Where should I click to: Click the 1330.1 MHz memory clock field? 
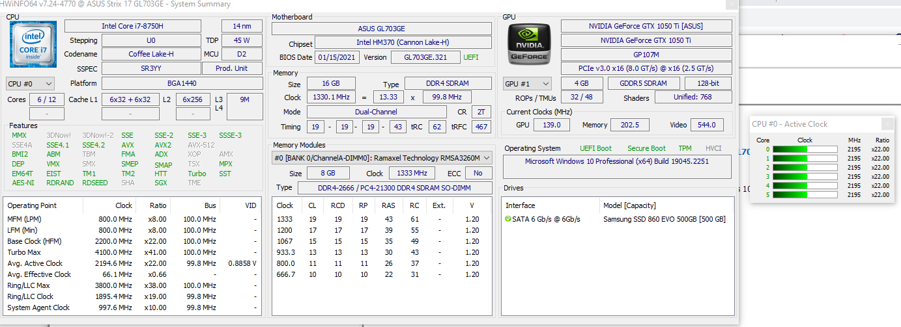point(332,98)
